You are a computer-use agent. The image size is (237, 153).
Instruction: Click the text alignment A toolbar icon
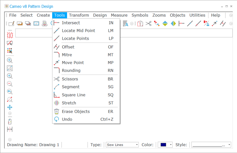click(x=125, y=23)
